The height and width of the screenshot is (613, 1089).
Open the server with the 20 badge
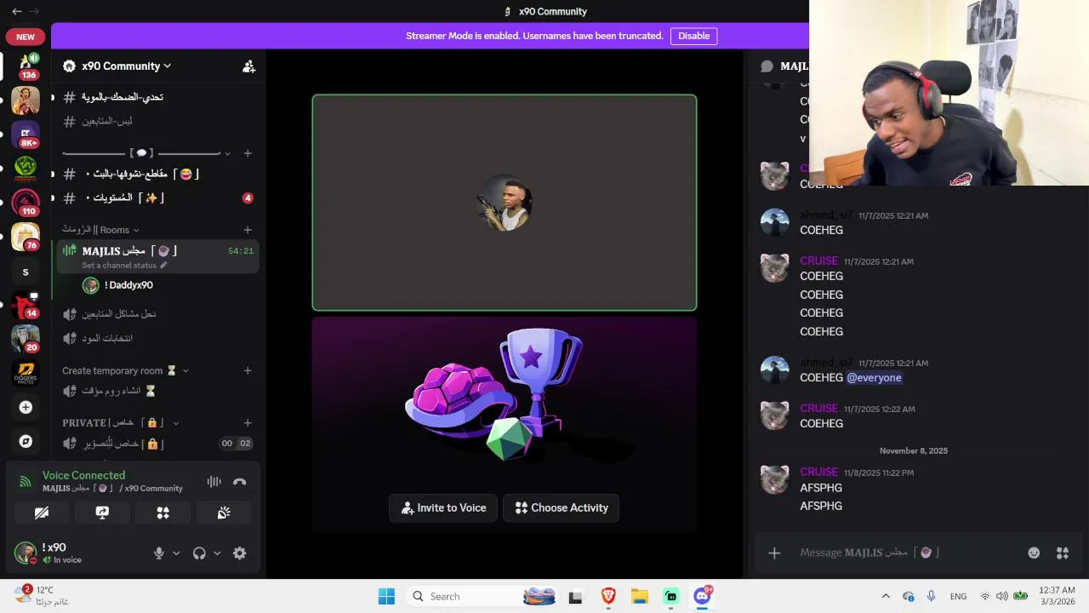[x=26, y=339]
